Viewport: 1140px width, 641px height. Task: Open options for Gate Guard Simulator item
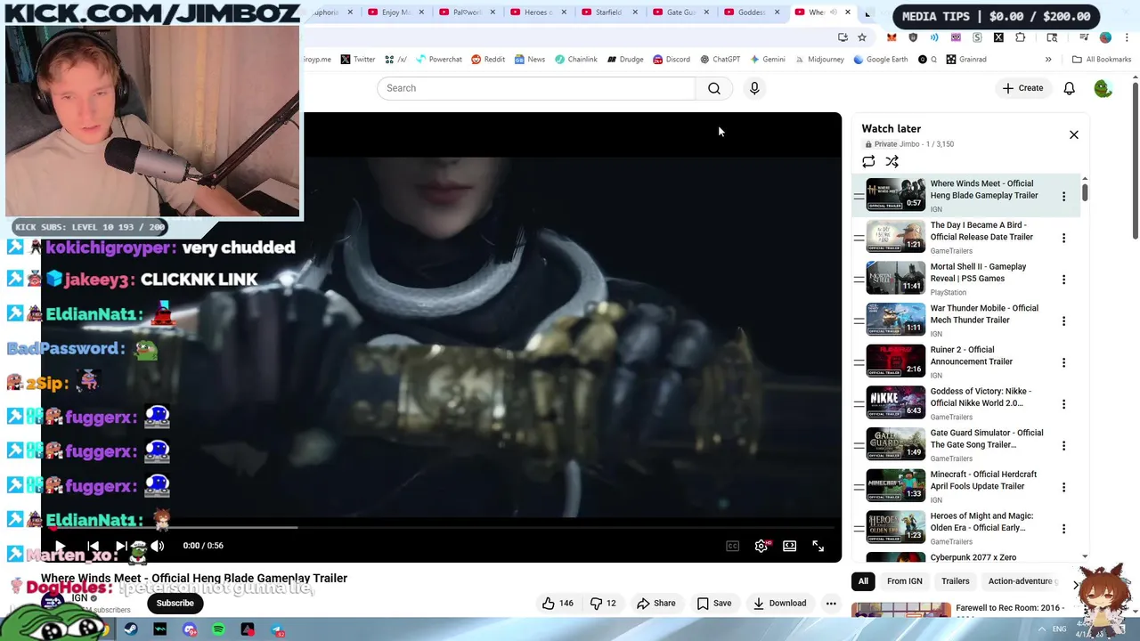click(x=1063, y=445)
